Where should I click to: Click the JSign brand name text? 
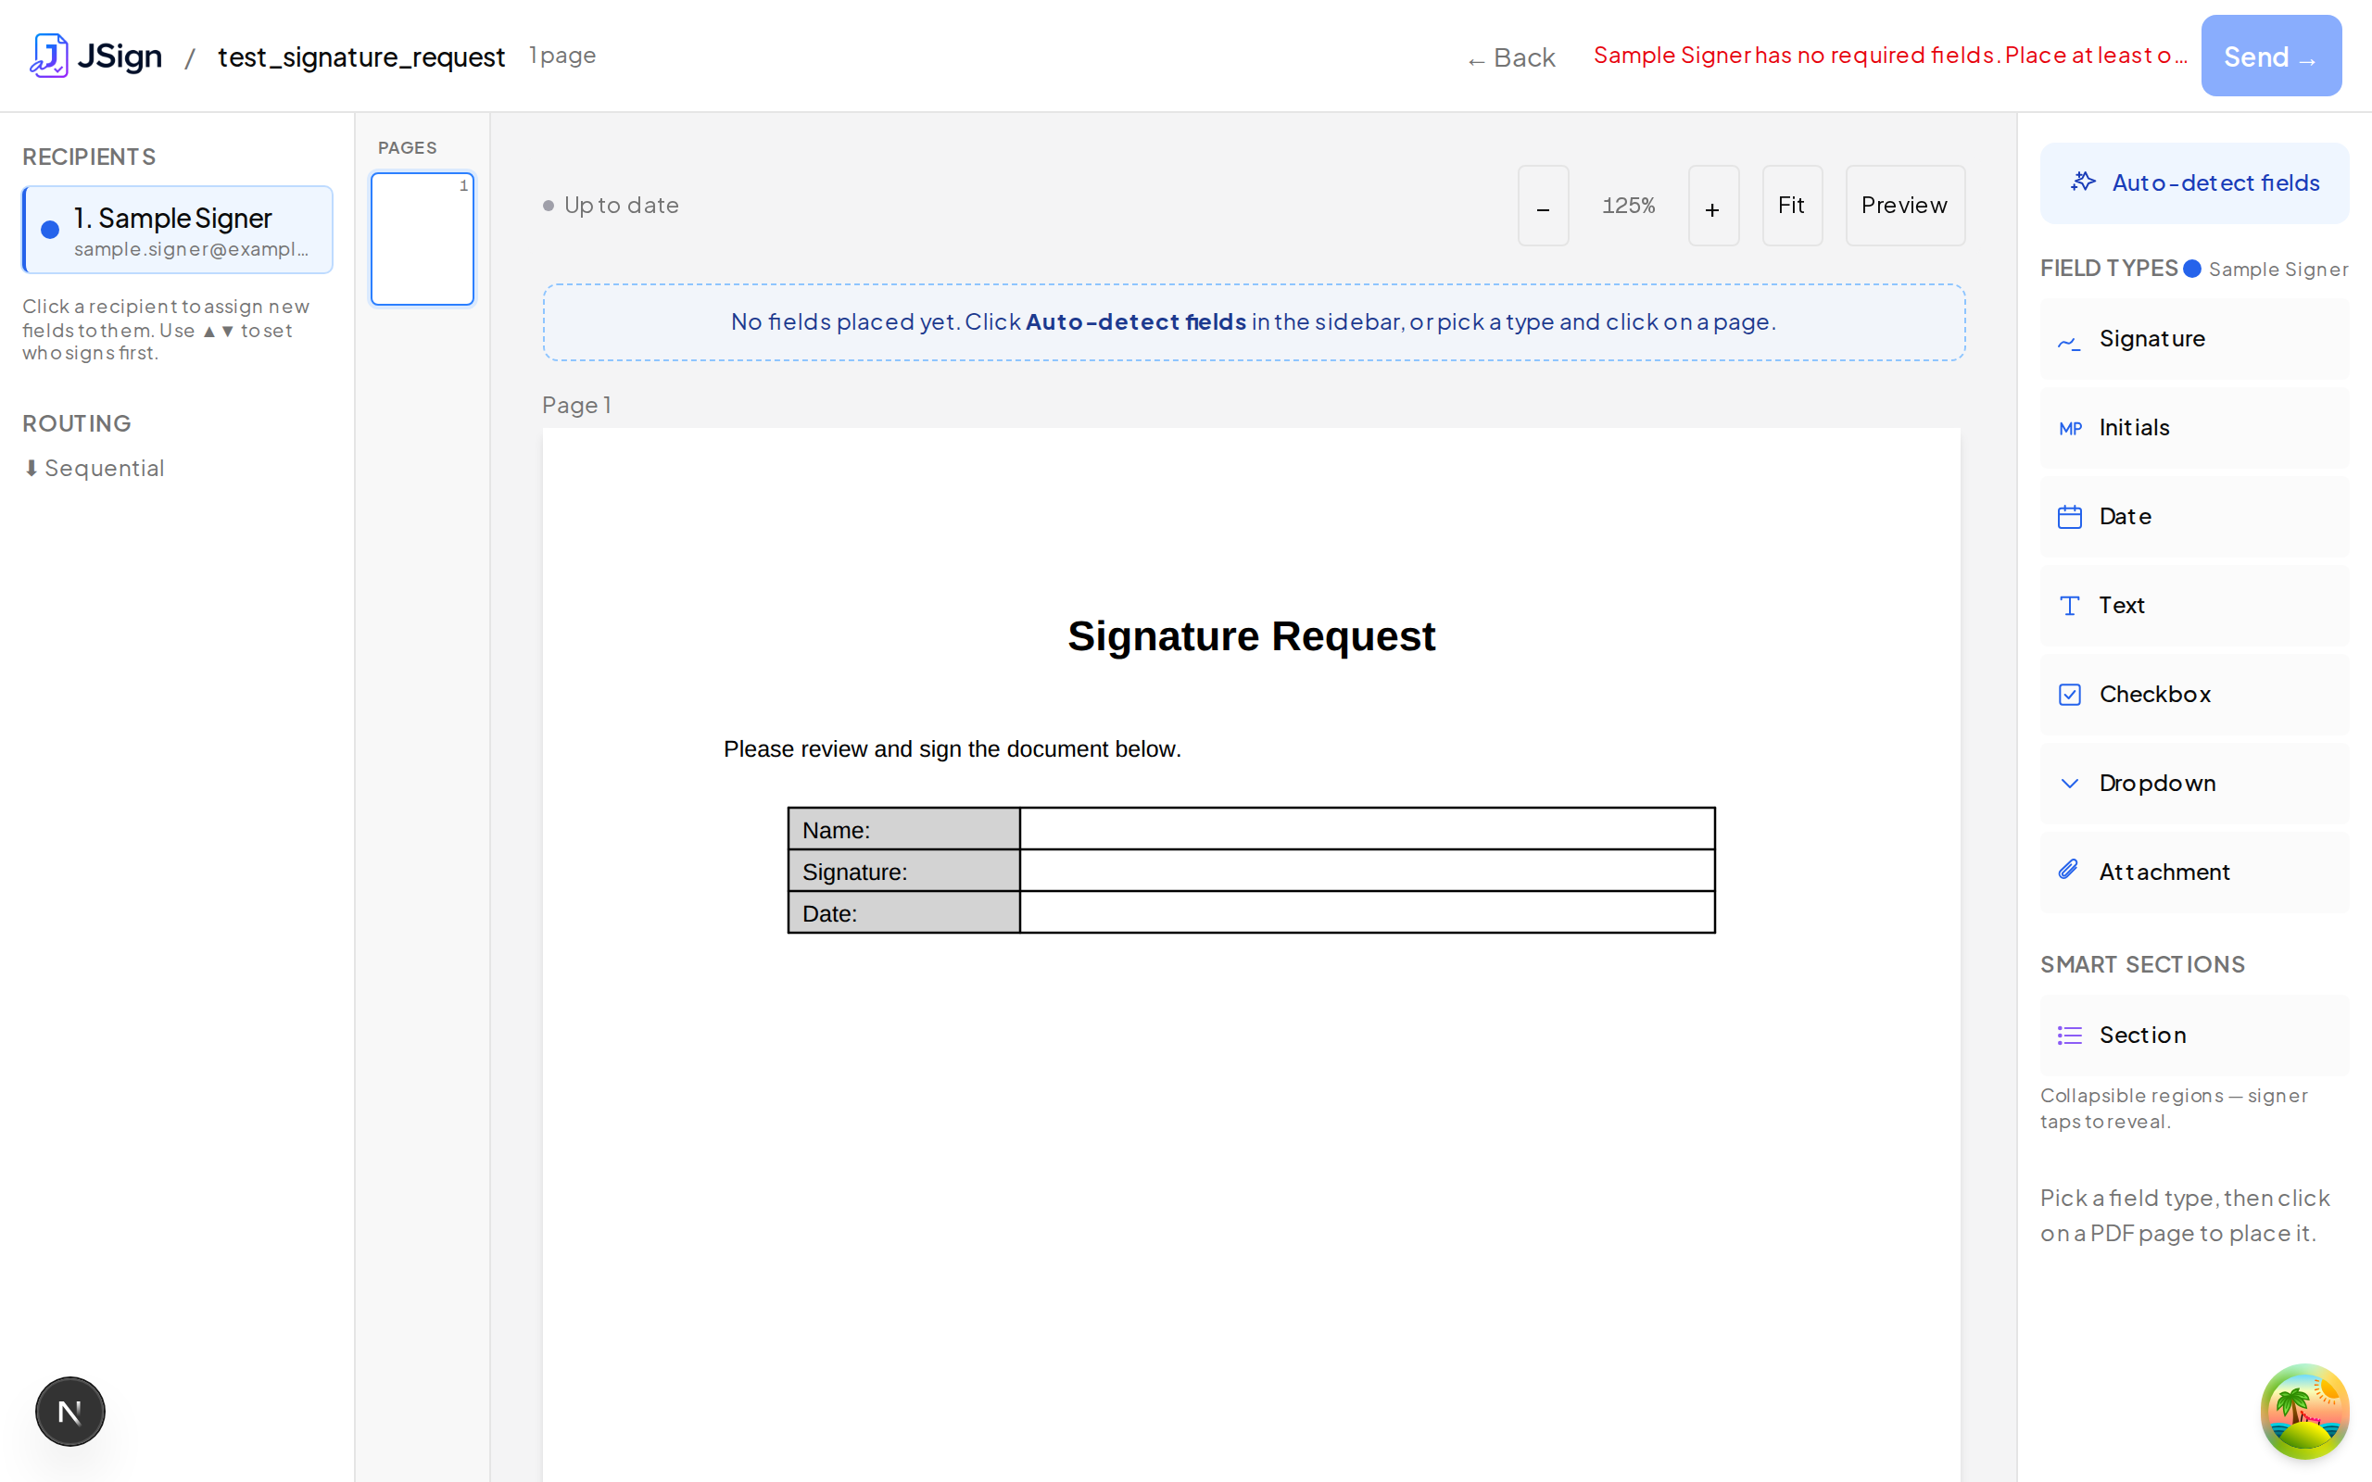pyautogui.click(x=120, y=56)
